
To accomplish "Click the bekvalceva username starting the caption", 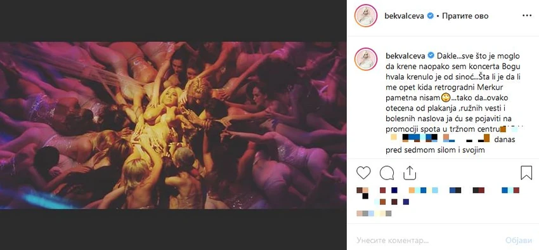I will pos(405,55).
